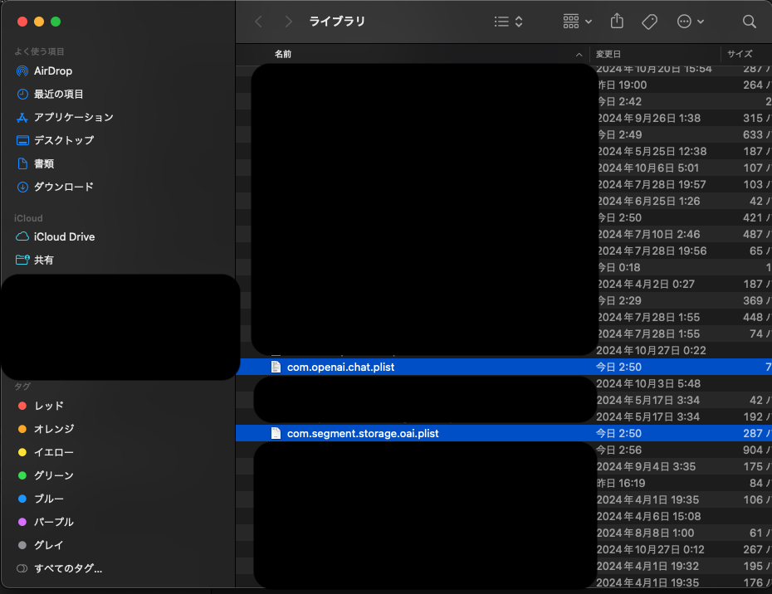Click 2024年6月25日 1:26 date cell
The image size is (772, 594).
coord(649,202)
